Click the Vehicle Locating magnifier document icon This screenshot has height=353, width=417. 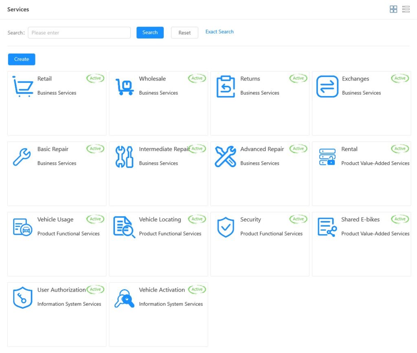pos(124,227)
